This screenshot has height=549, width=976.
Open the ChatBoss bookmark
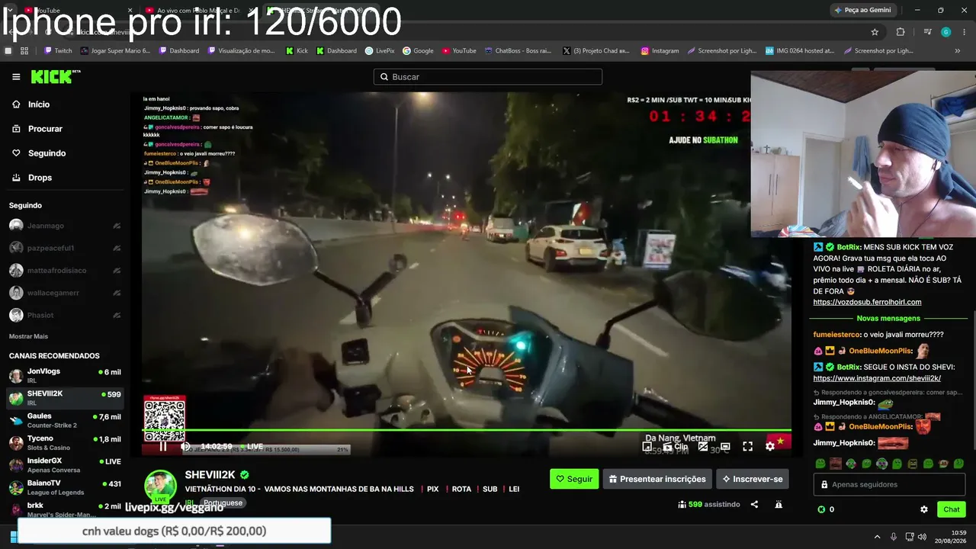518,51
